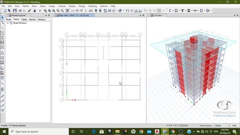Image resolution: width=240 pixels, height=135 pixels.
Task: Switch to 3-d view toolbar button
Action: click(x=73, y=10)
